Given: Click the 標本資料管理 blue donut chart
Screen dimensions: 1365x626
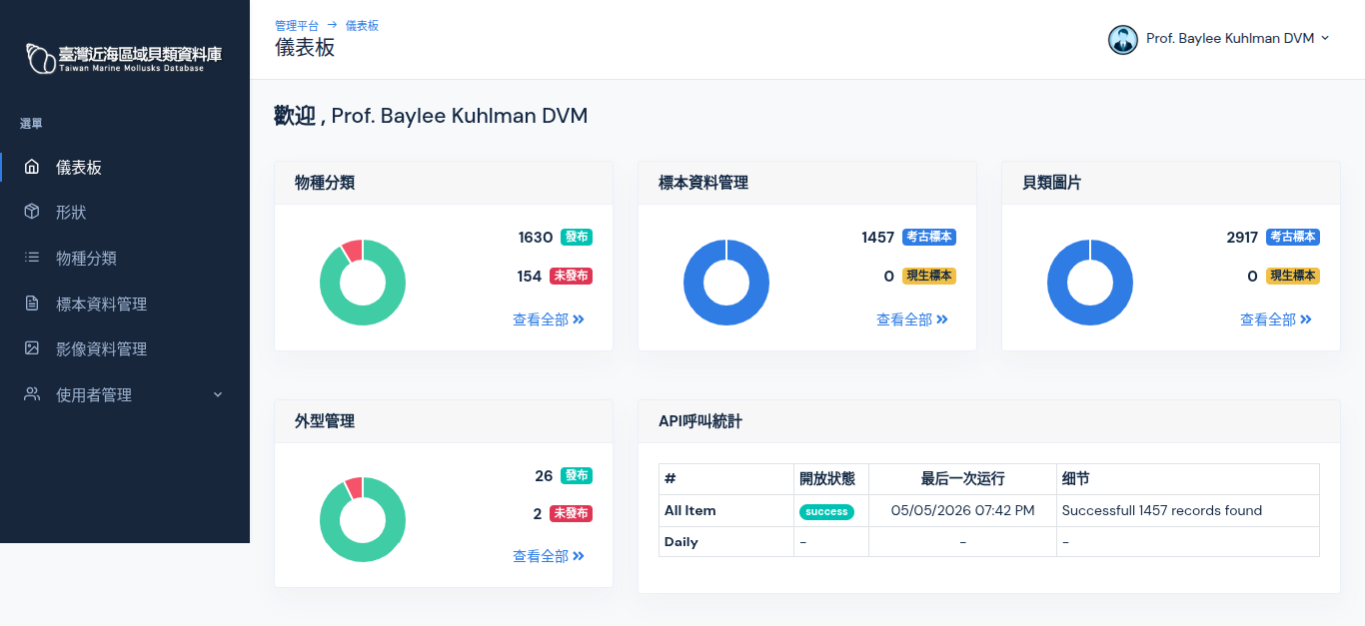Looking at the screenshot, I should point(726,283).
